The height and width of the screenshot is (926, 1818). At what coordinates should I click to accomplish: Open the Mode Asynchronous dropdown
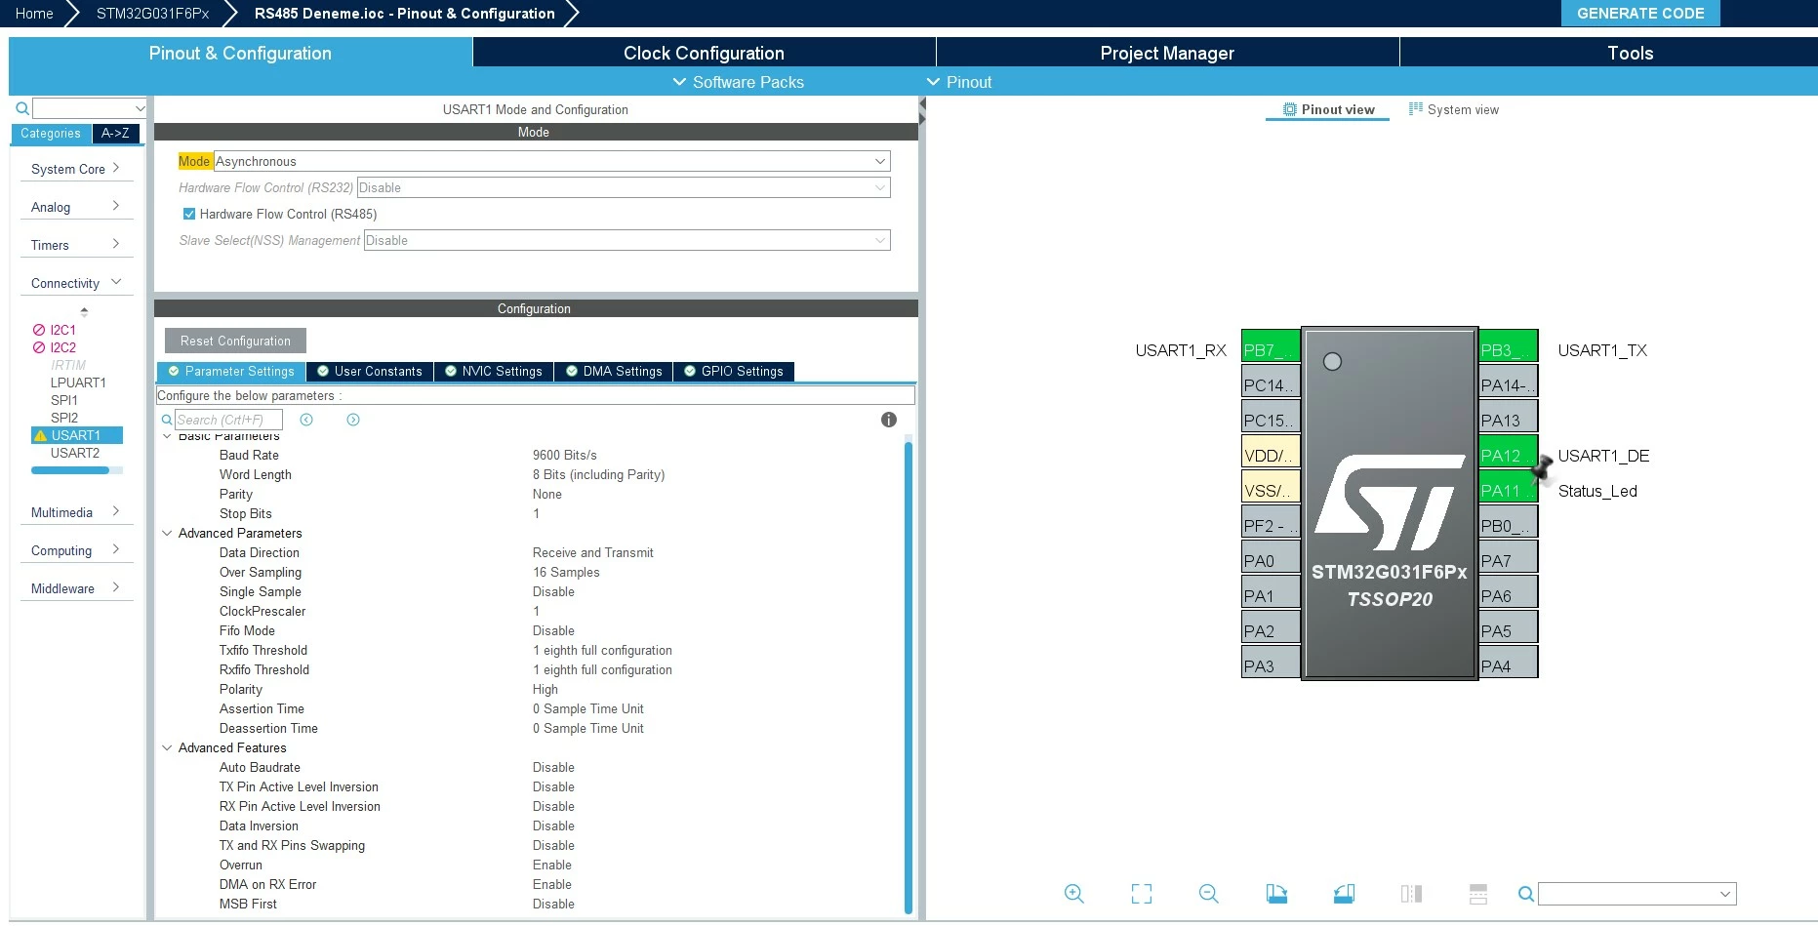tap(551, 161)
